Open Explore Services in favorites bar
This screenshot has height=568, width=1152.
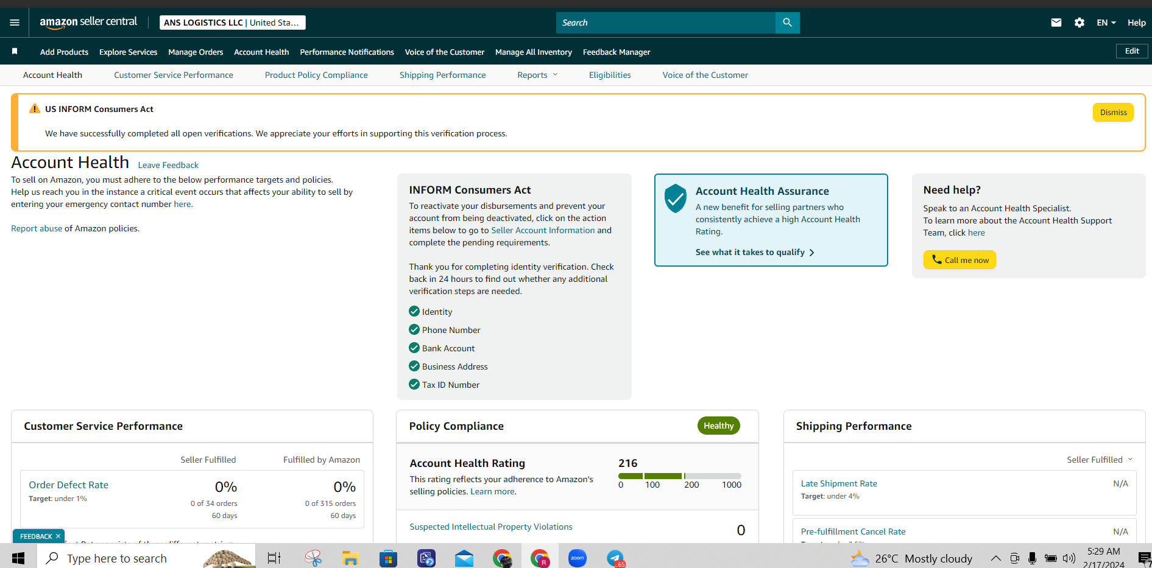click(128, 52)
